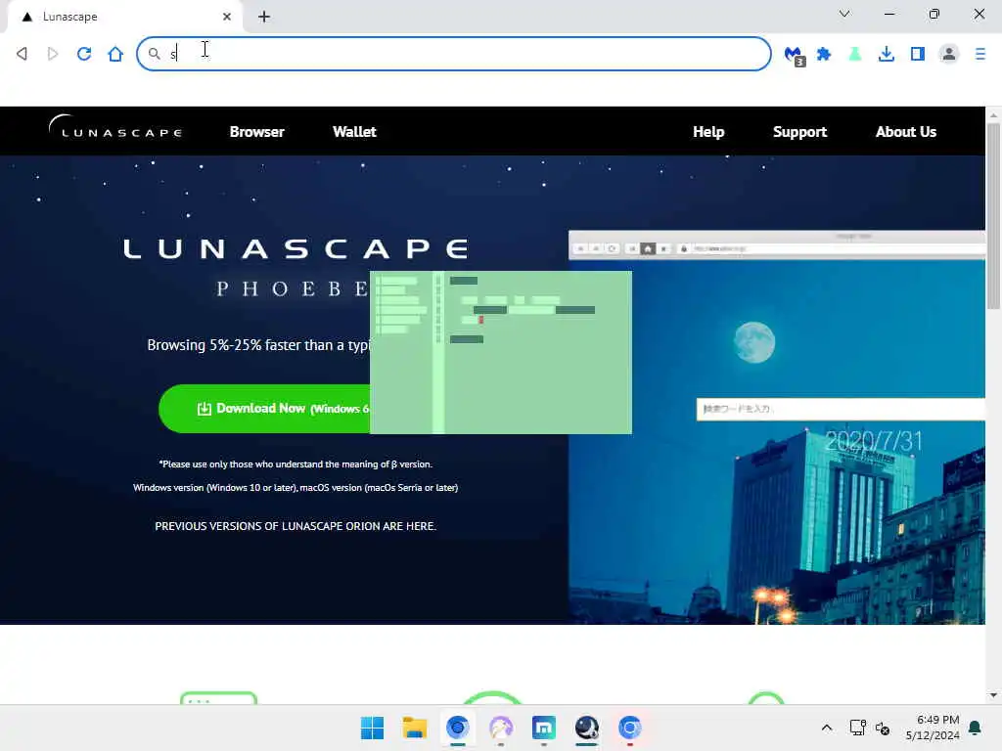Open the red-blue circle taskbar icon
The image size is (1002, 751).
click(629, 728)
